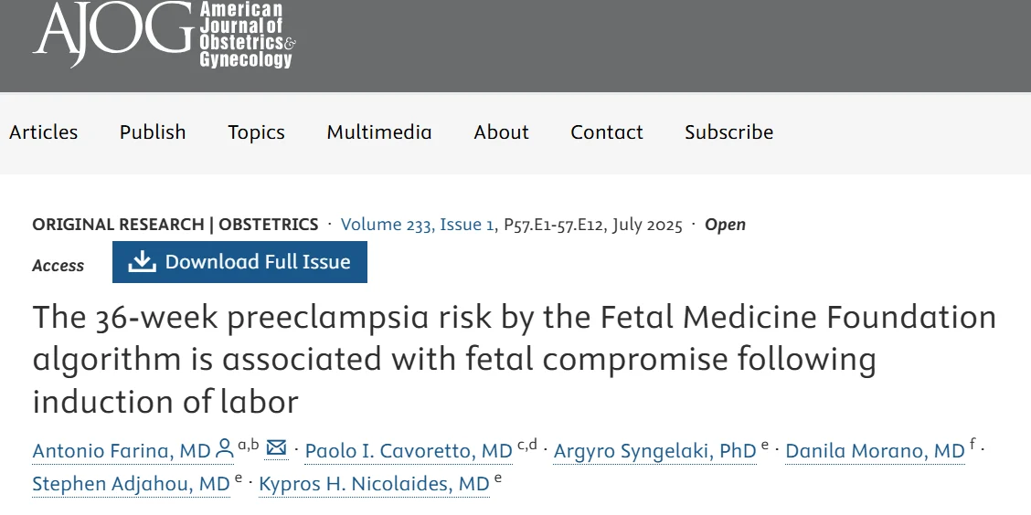Open author Danila Morano's details
This screenshot has width=1031, height=515.
click(x=875, y=451)
